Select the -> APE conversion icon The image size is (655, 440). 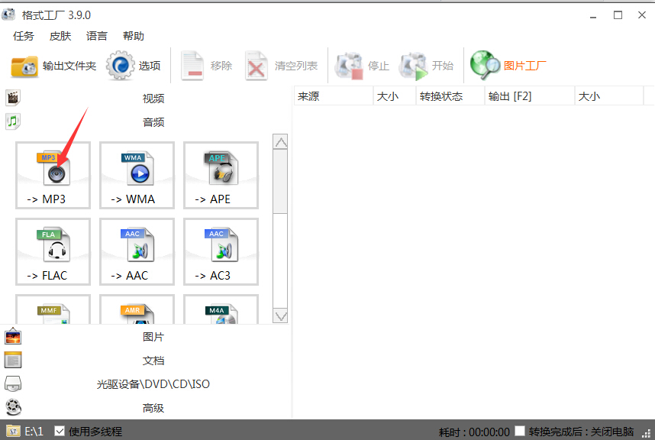[221, 175]
